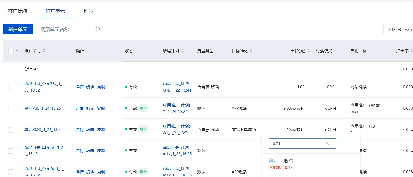Switch to the 创意 tab
Viewport: 413px width, 177px height.
pos(88,11)
